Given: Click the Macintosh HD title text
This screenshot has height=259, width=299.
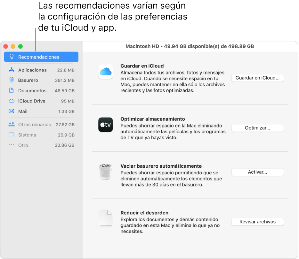Looking at the screenshot, I should tap(190, 46).
